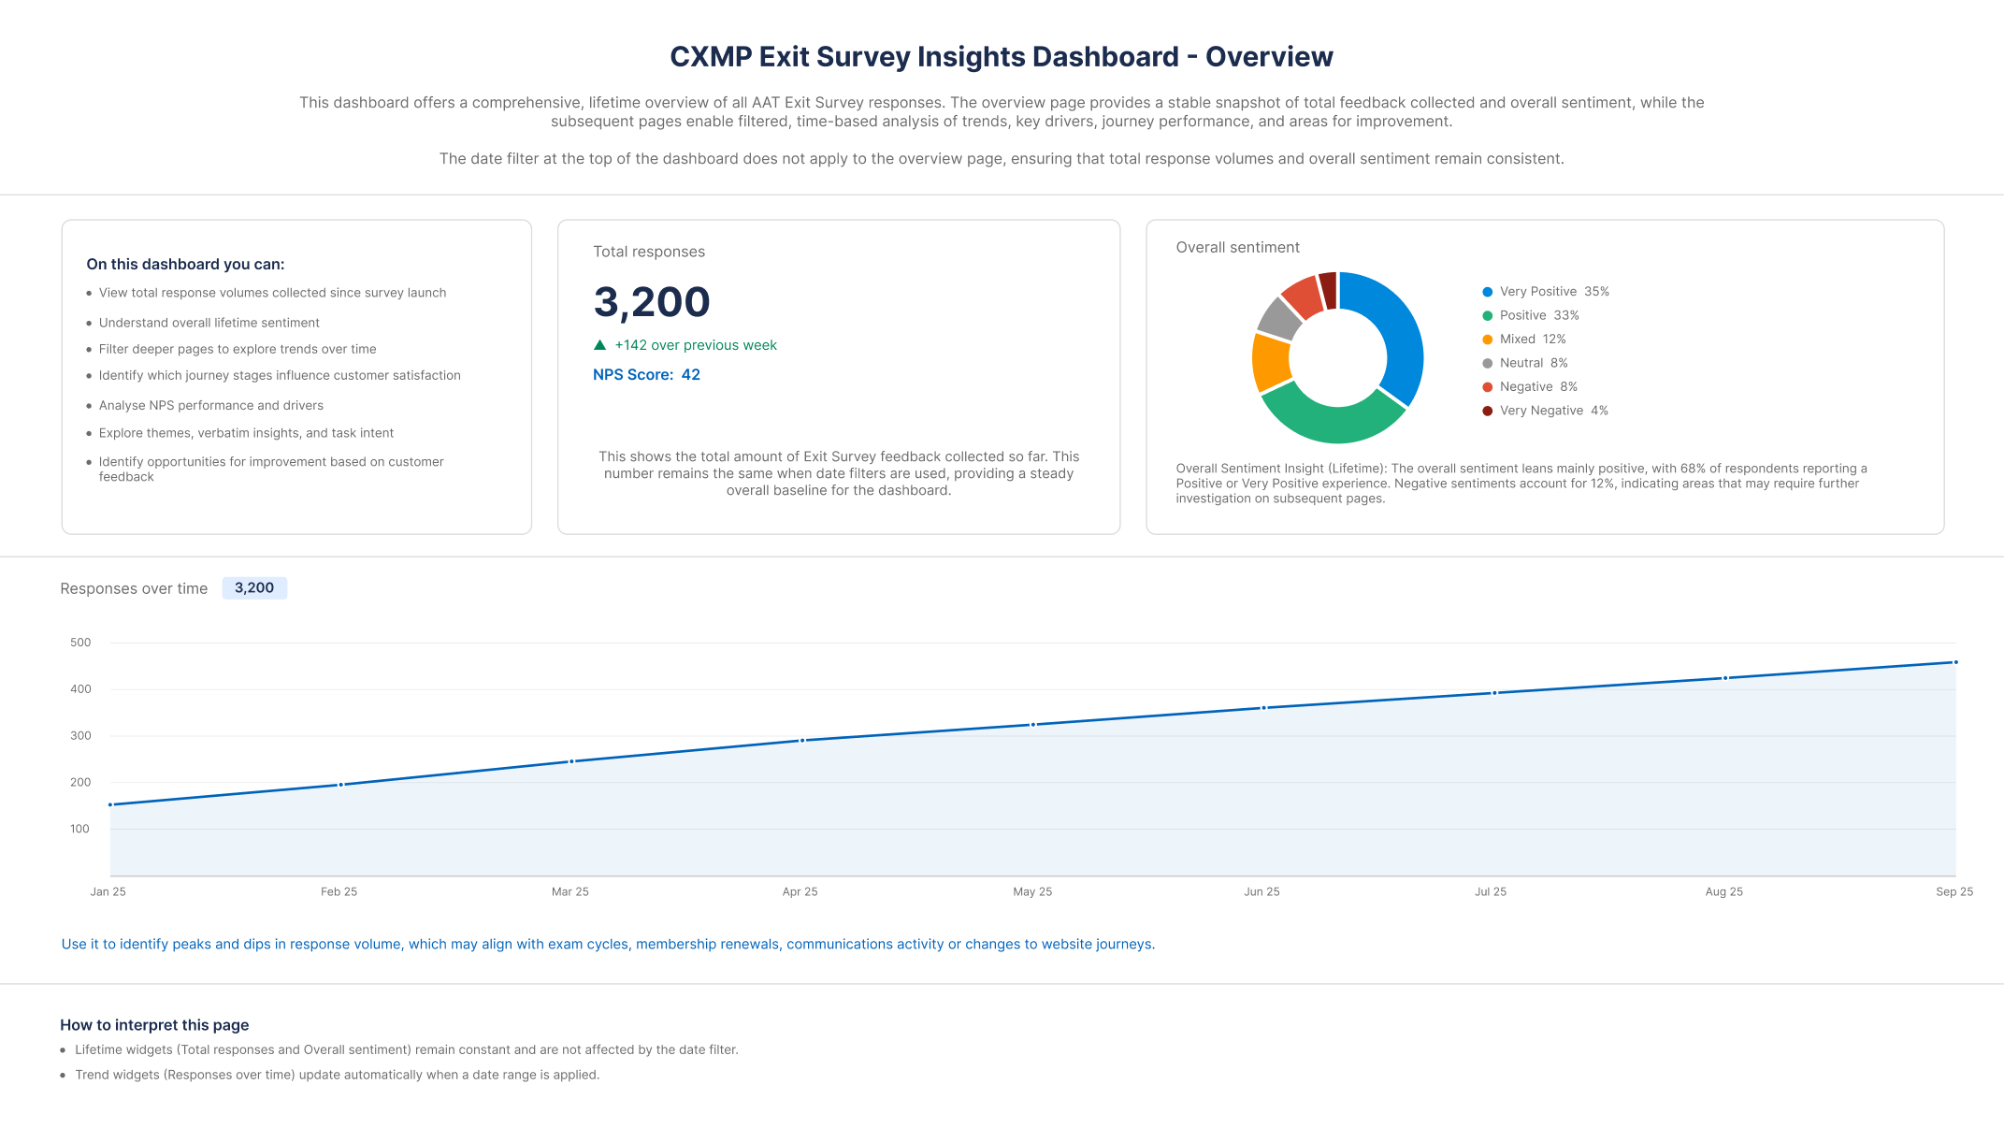Click 'On this dashboard you can:' heading
Viewport: 2004px width, 1128px height.
click(x=185, y=265)
